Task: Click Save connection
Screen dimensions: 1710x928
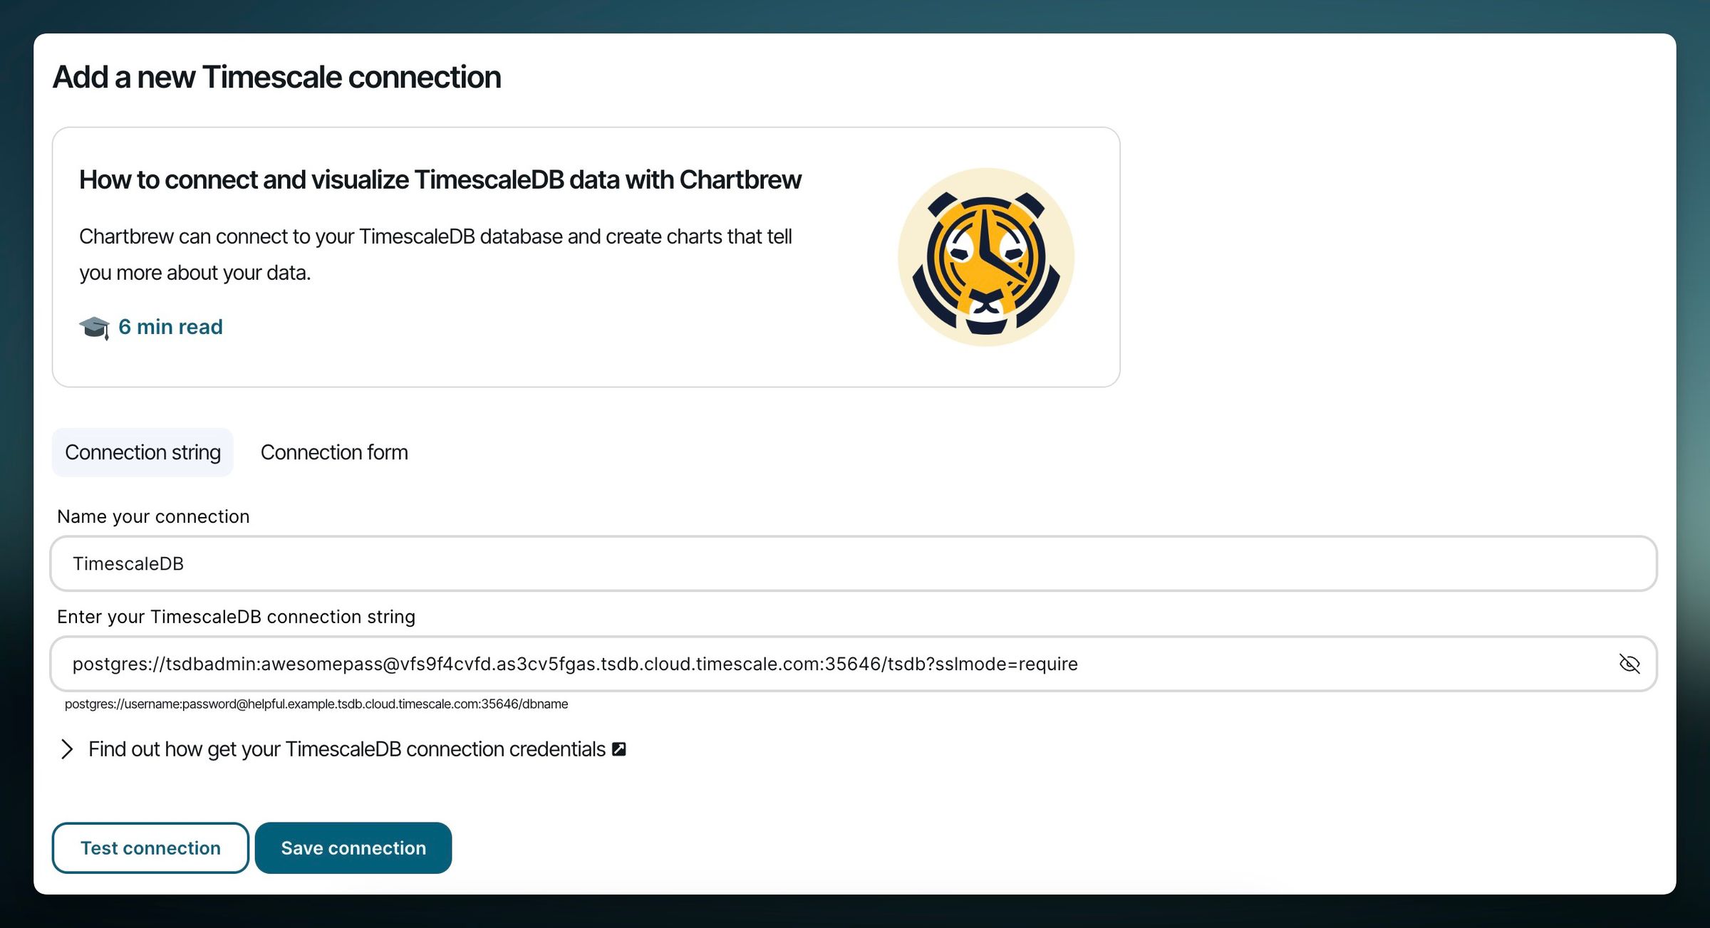Action: pyautogui.click(x=353, y=848)
